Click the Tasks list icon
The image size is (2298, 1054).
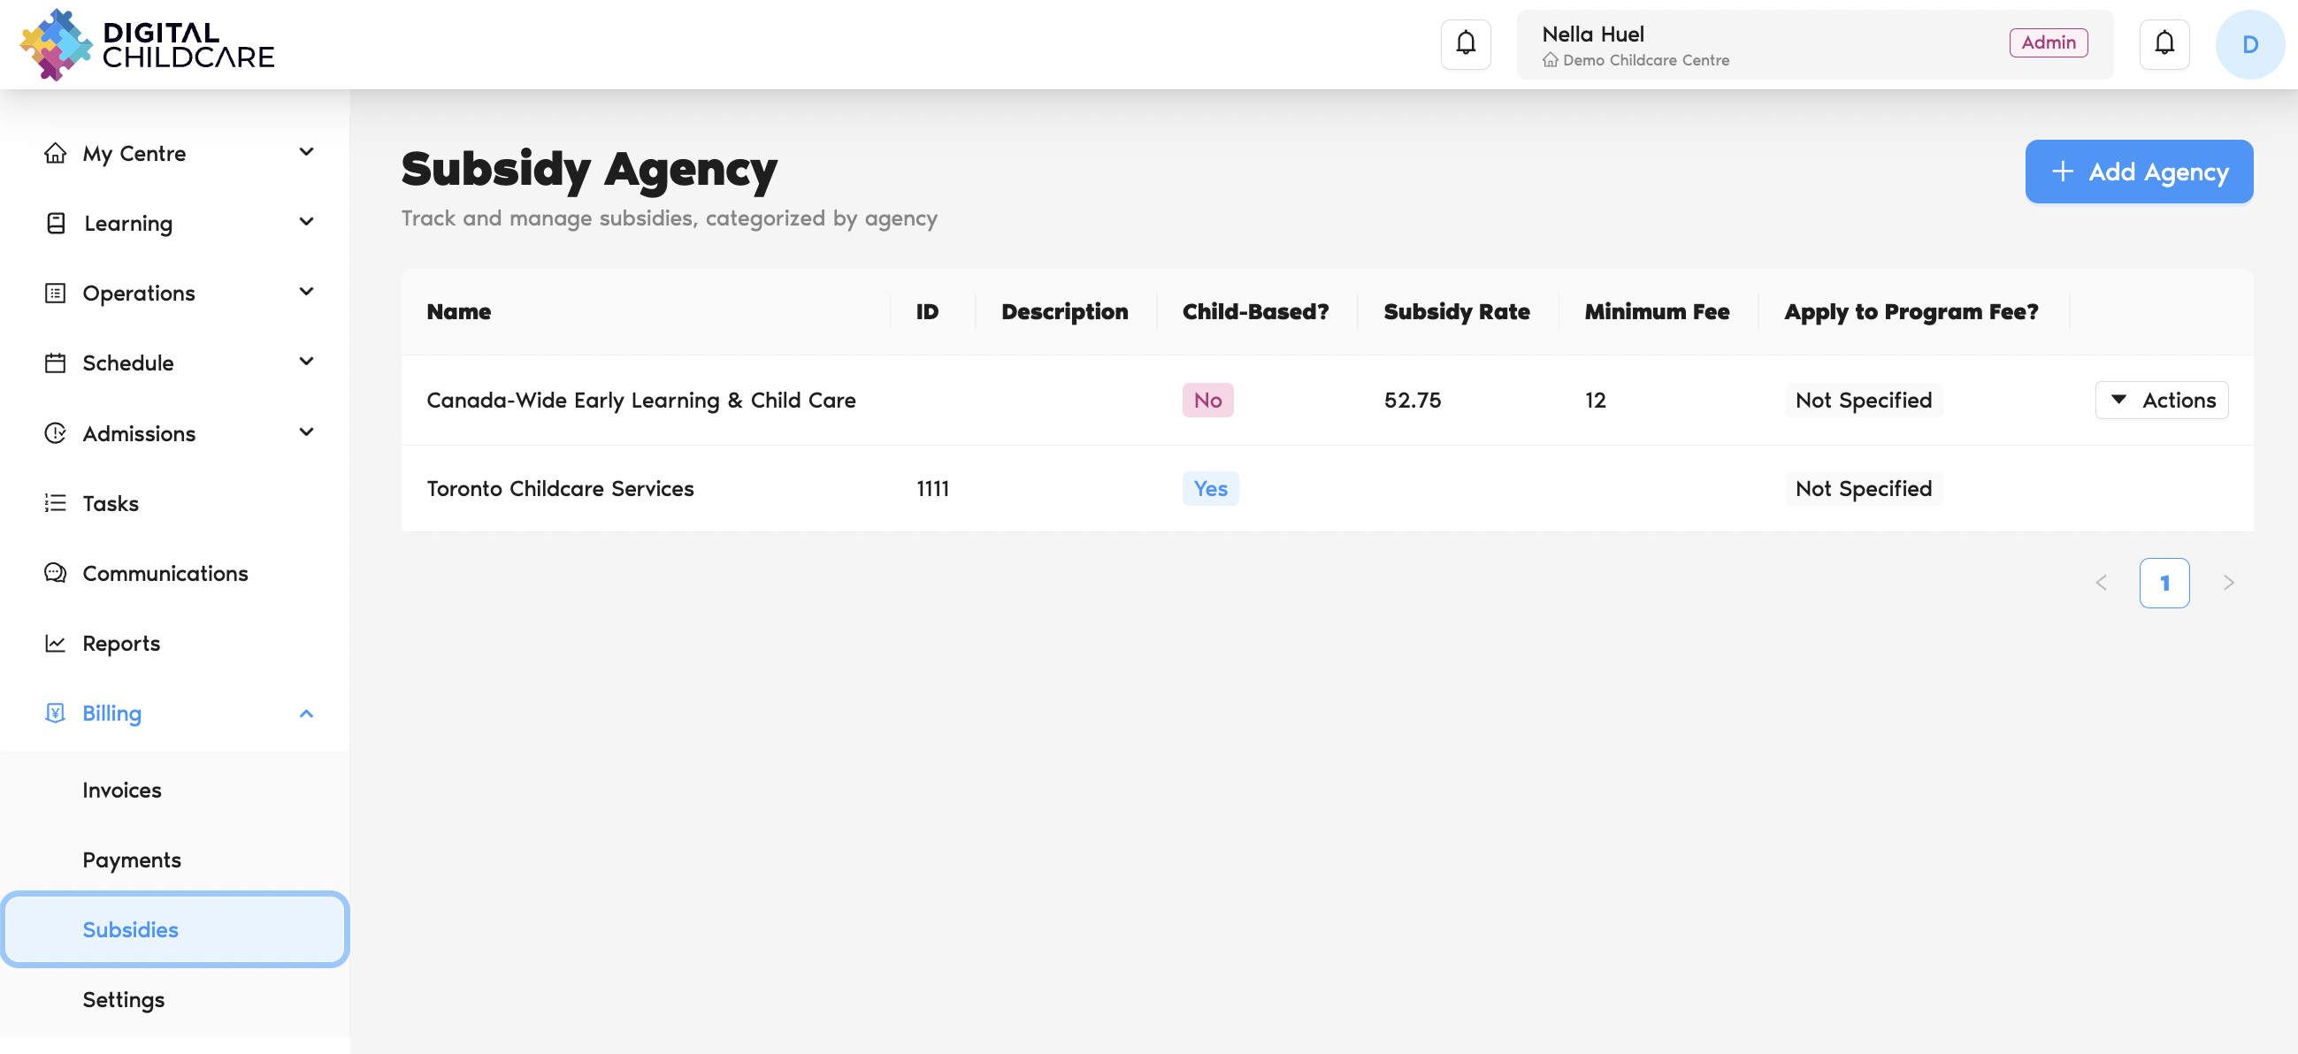[x=56, y=503]
